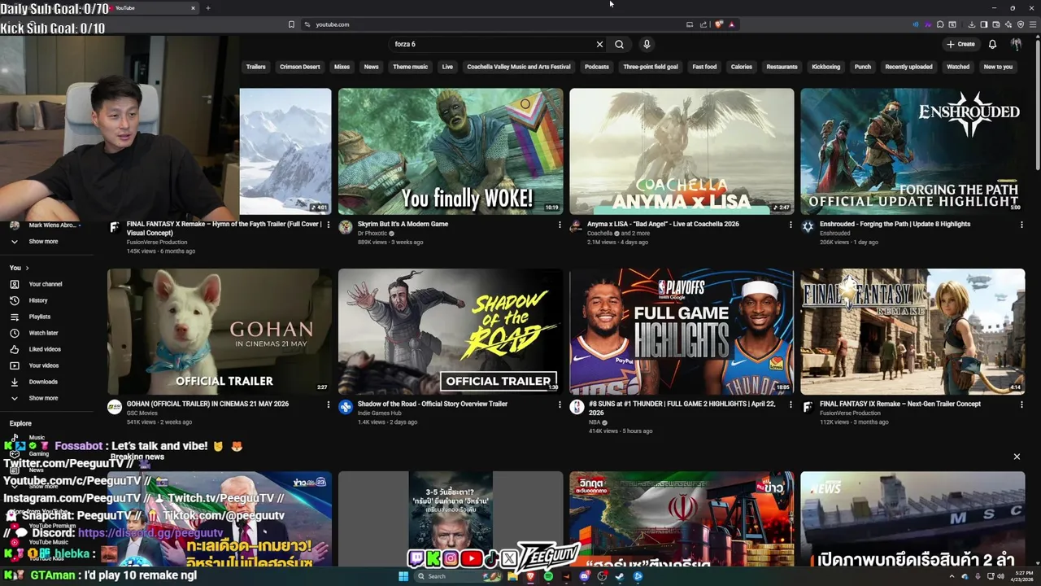The width and height of the screenshot is (1041, 586).
Task: Open the GOHAN official trailer thumbnail
Action: [220, 331]
